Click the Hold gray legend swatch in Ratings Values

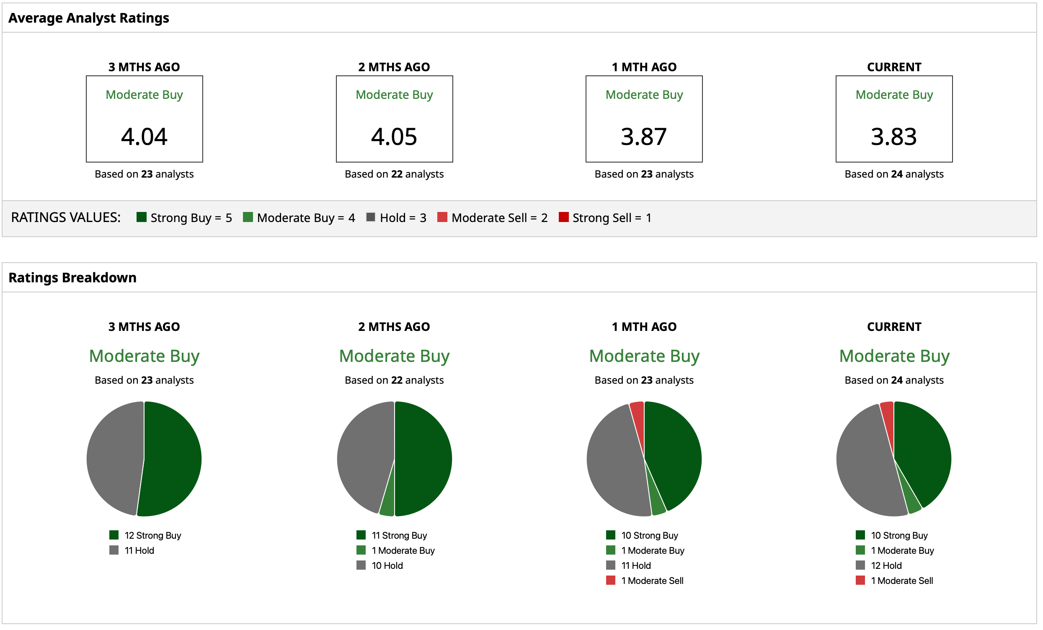371,218
